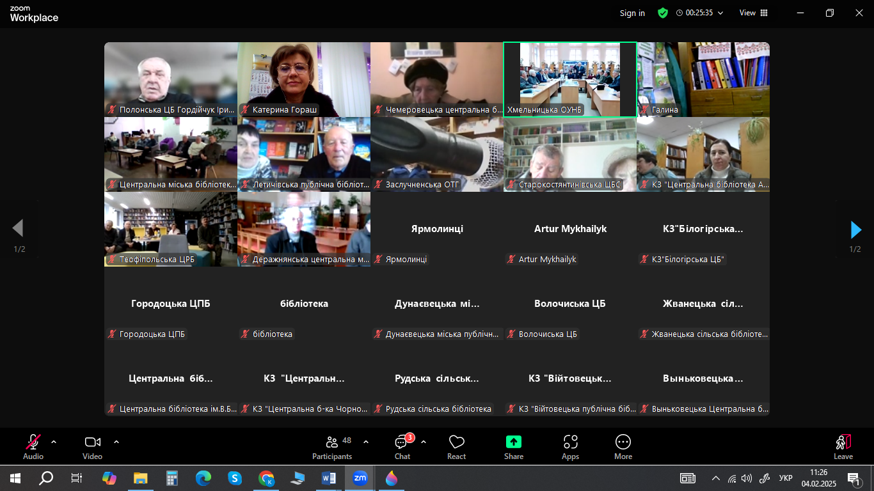Screen dimensions: 874x491
Task: Click the green encryption shield icon
Action: (663, 13)
